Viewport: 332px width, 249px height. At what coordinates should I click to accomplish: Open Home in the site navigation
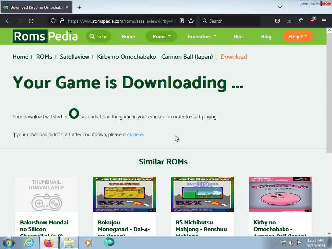(128, 37)
